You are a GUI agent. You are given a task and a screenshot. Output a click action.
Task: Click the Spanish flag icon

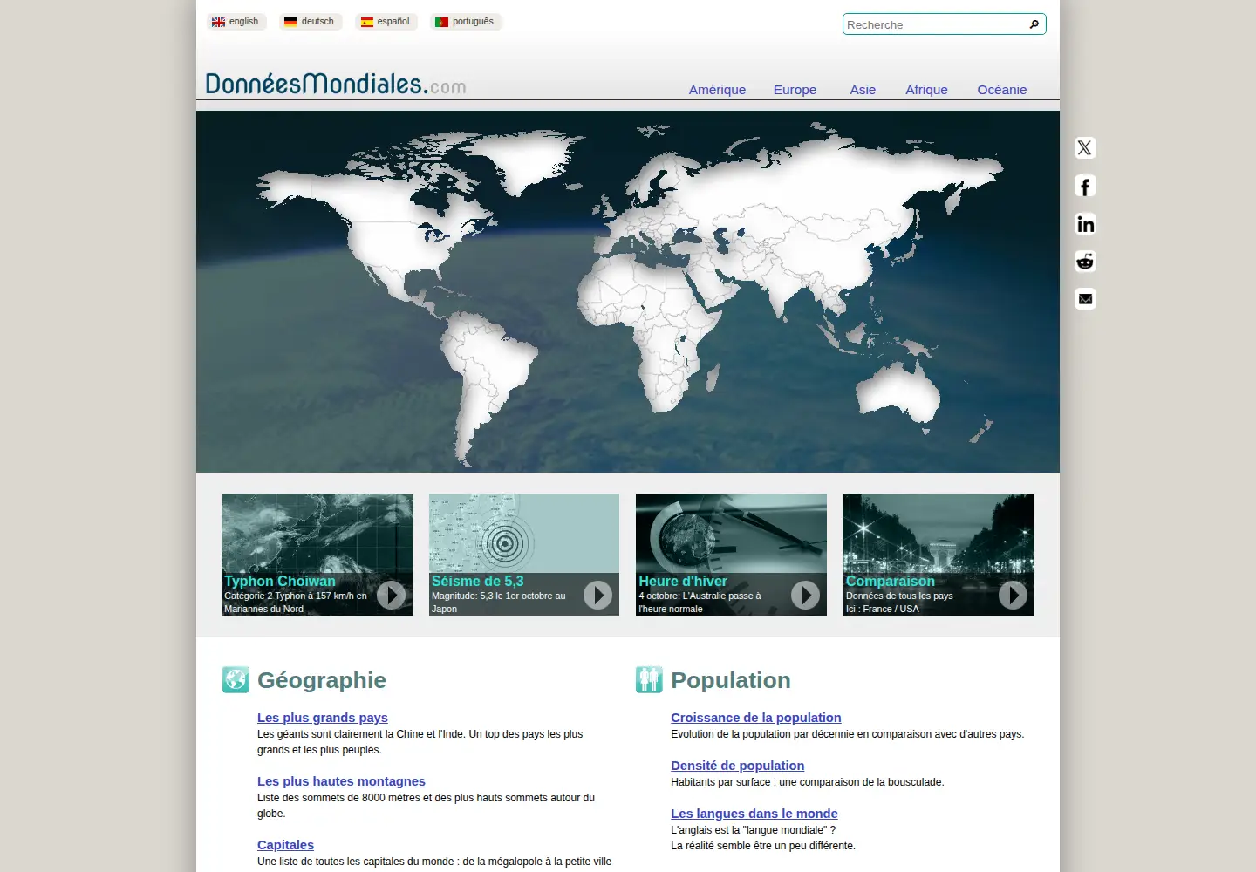pyautogui.click(x=367, y=22)
